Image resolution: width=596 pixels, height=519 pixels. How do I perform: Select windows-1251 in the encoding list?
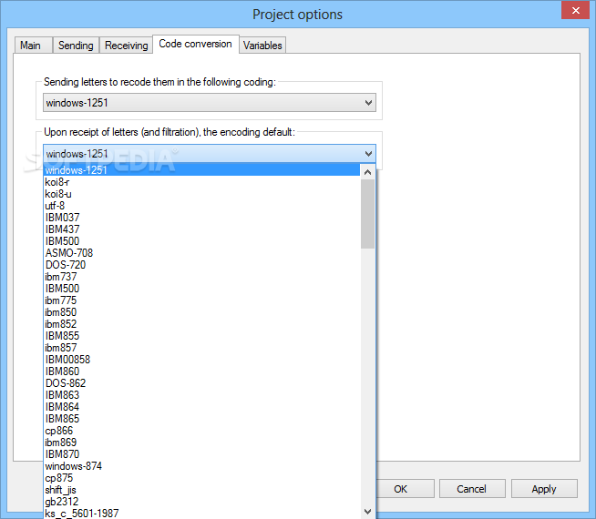[201, 170]
